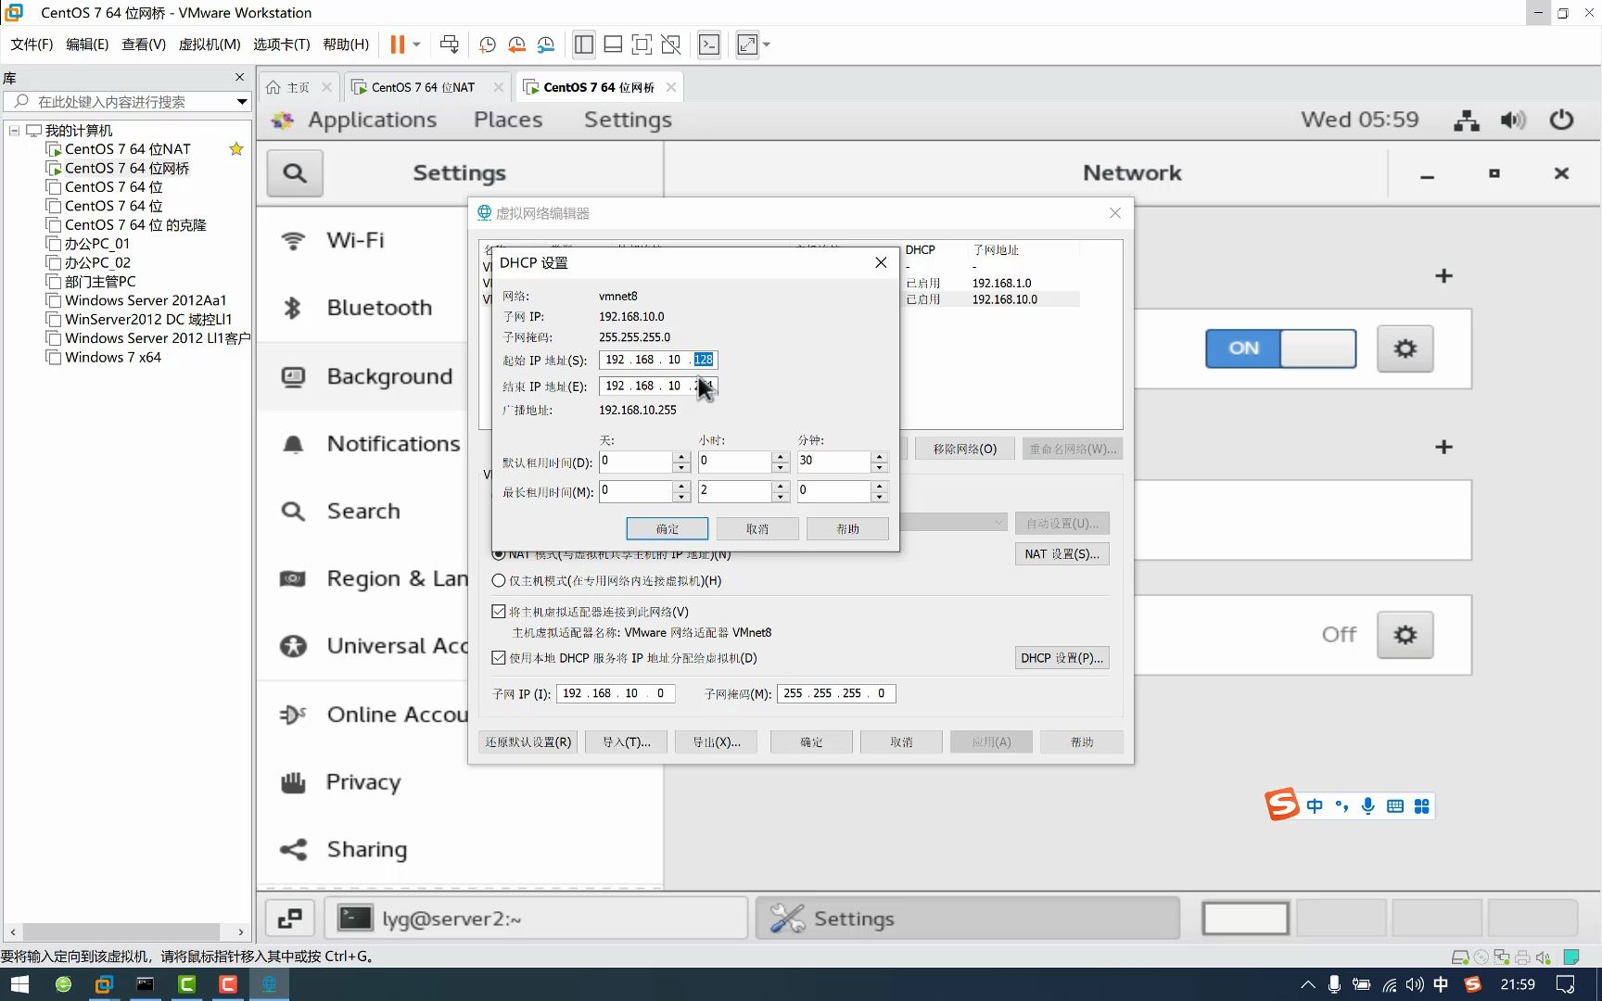
Task: Send Ctrl+Alt+Del to the guest
Action: pyautogui.click(x=449, y=44)
